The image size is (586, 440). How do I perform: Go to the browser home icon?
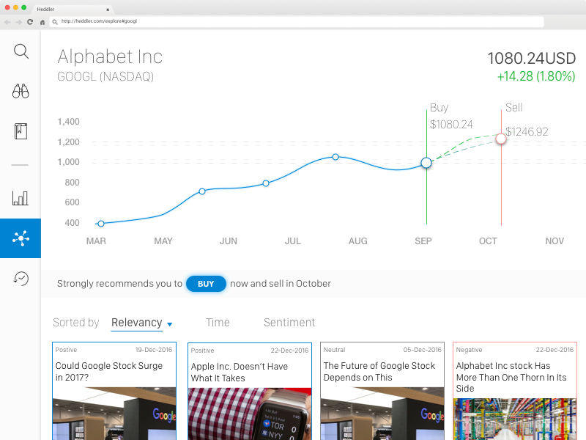[x=42, y=22]
